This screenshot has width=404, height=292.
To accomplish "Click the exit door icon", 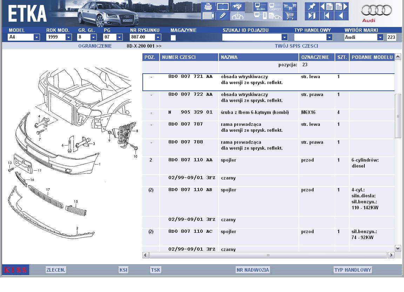I will click(x=312, y=16).
